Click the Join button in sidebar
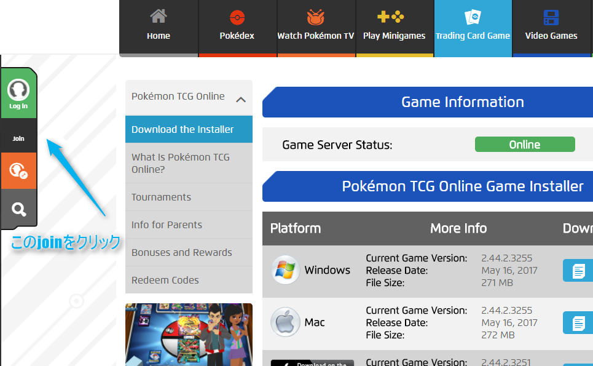 18,138
